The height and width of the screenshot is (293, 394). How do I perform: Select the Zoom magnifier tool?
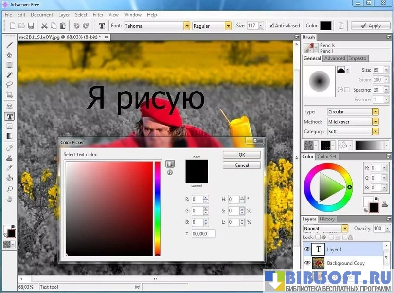pos(9,189)
